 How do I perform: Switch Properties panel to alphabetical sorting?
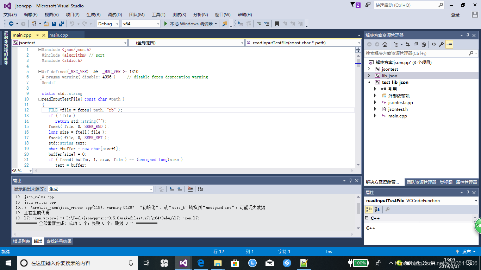pos(377,210)
